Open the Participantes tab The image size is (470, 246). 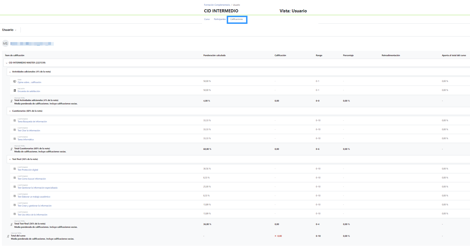coord(220,19)
